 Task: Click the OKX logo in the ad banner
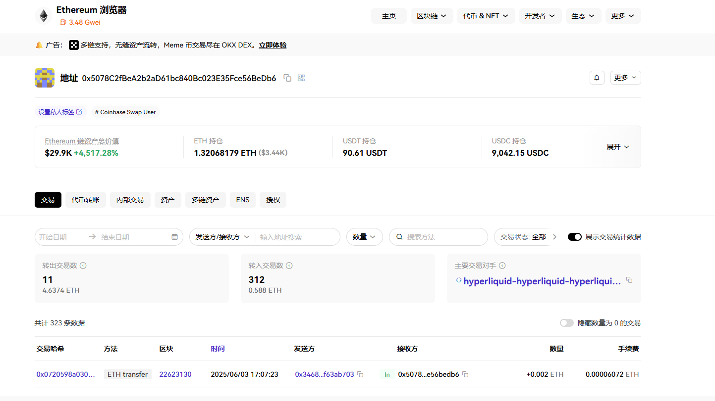74,45
